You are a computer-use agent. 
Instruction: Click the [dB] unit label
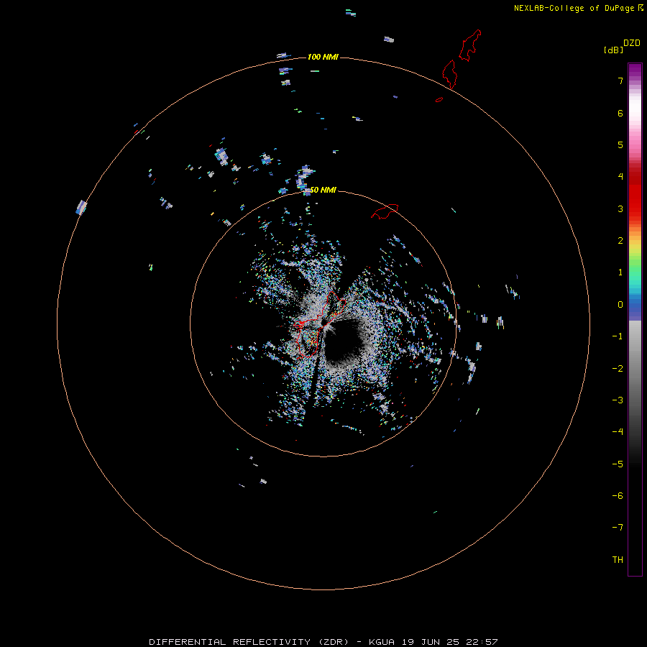pyautogui.click(x=613, y=50)
